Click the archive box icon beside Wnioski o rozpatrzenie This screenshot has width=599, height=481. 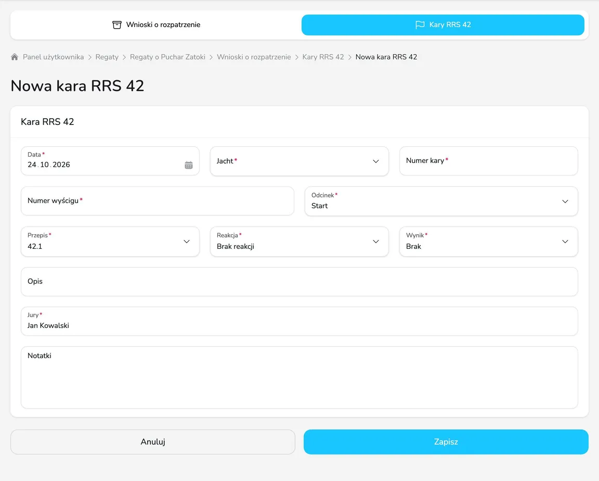click(117, 25)
